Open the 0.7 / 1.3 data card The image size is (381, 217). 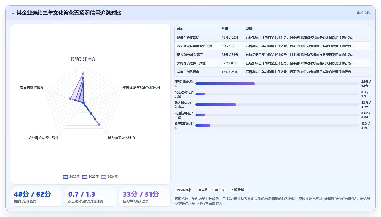[90, 197]
